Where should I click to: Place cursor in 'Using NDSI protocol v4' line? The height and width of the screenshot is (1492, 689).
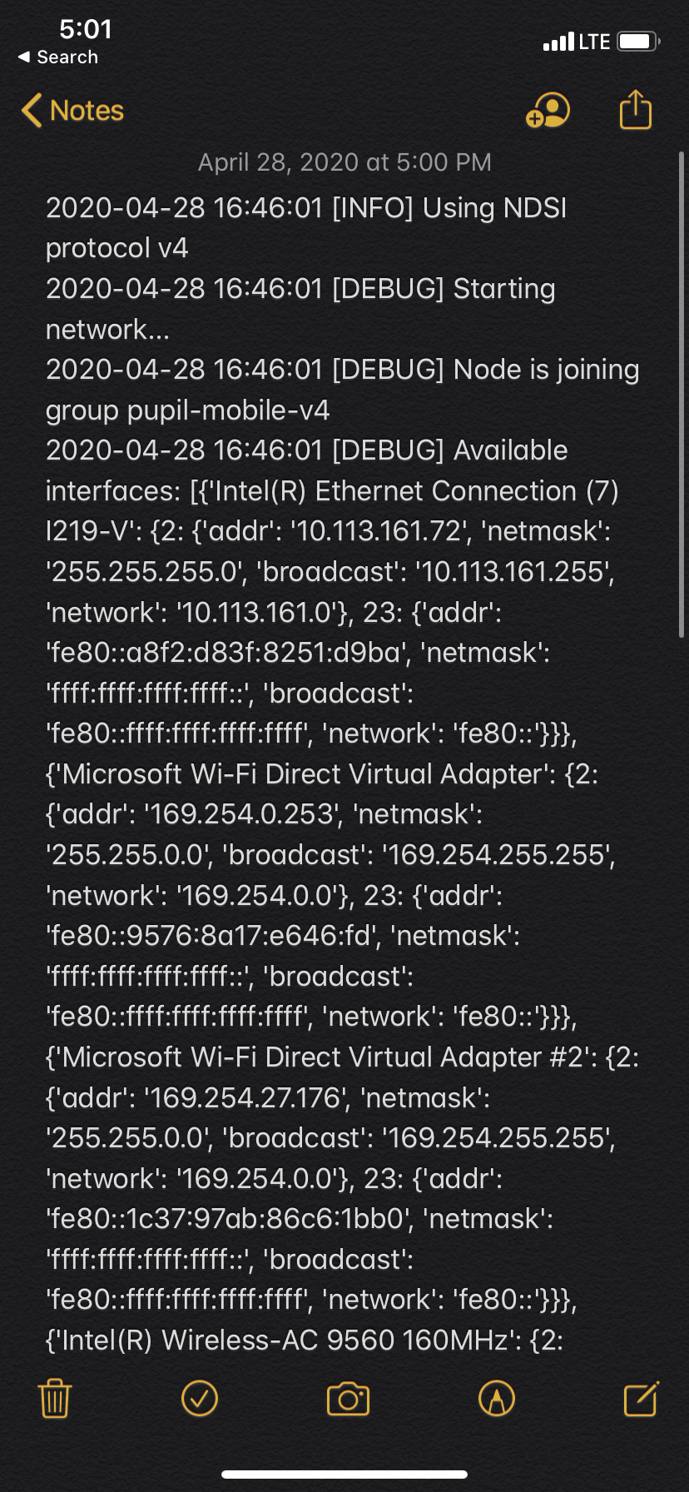coord(306,227)
